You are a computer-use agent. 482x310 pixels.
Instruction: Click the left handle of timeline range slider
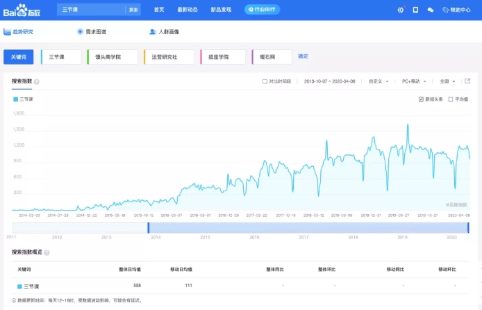tap(149, 227)
